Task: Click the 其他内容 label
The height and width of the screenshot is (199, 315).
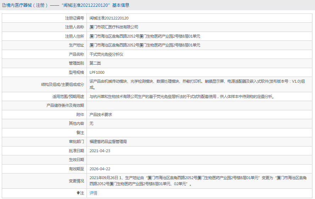Action: coord(76,123)
